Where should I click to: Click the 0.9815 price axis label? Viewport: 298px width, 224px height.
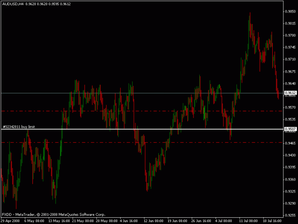pyautogui.click(x=290, y=23)
